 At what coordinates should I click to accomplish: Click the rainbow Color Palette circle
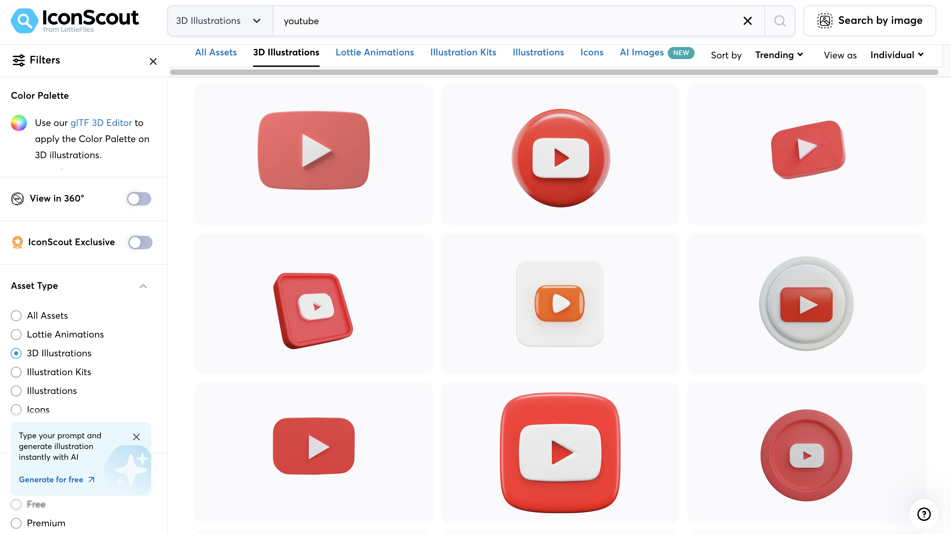click(19, 123)
